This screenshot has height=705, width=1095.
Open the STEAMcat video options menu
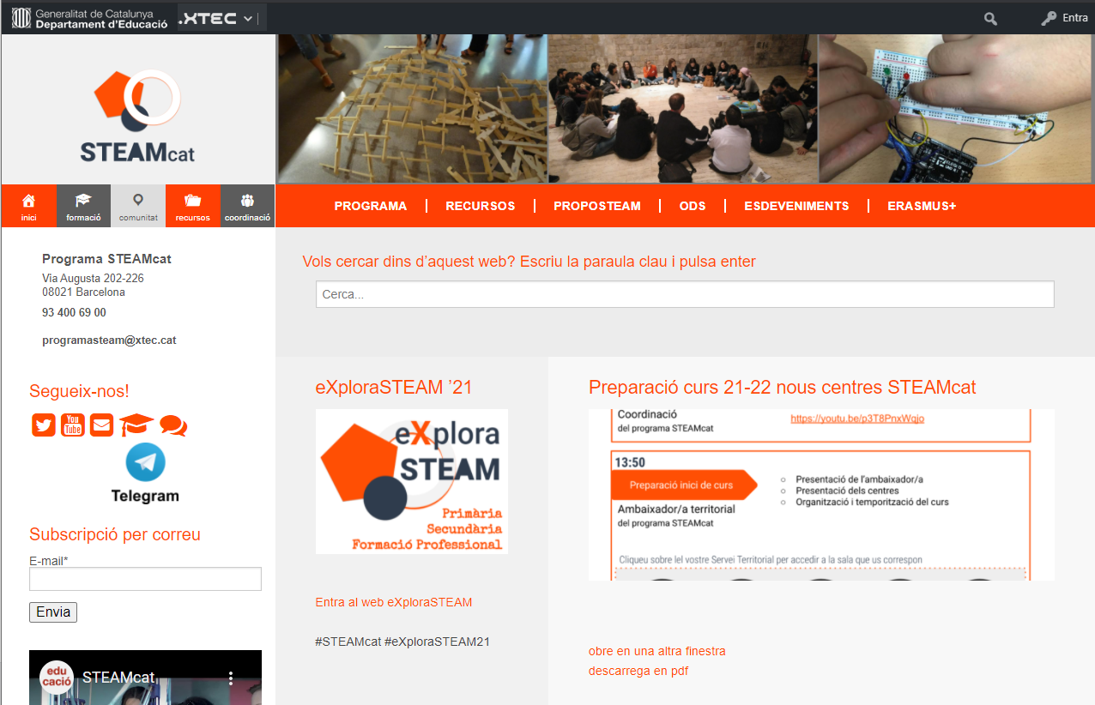231,678
